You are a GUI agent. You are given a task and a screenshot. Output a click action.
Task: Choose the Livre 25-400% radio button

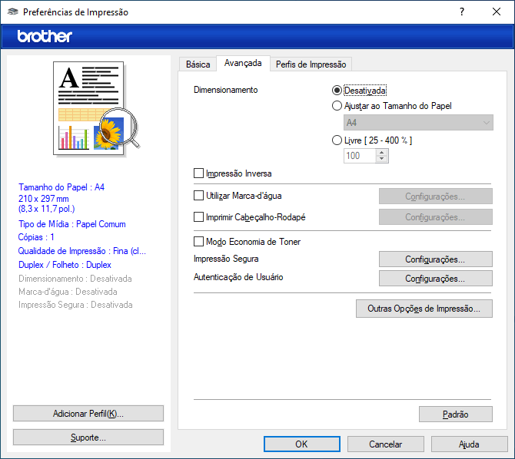337,140
